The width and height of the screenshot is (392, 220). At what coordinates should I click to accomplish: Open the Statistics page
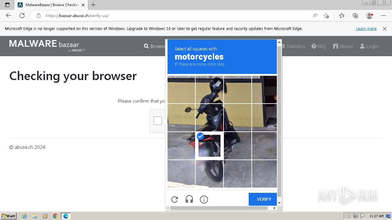tap(293, 46)
